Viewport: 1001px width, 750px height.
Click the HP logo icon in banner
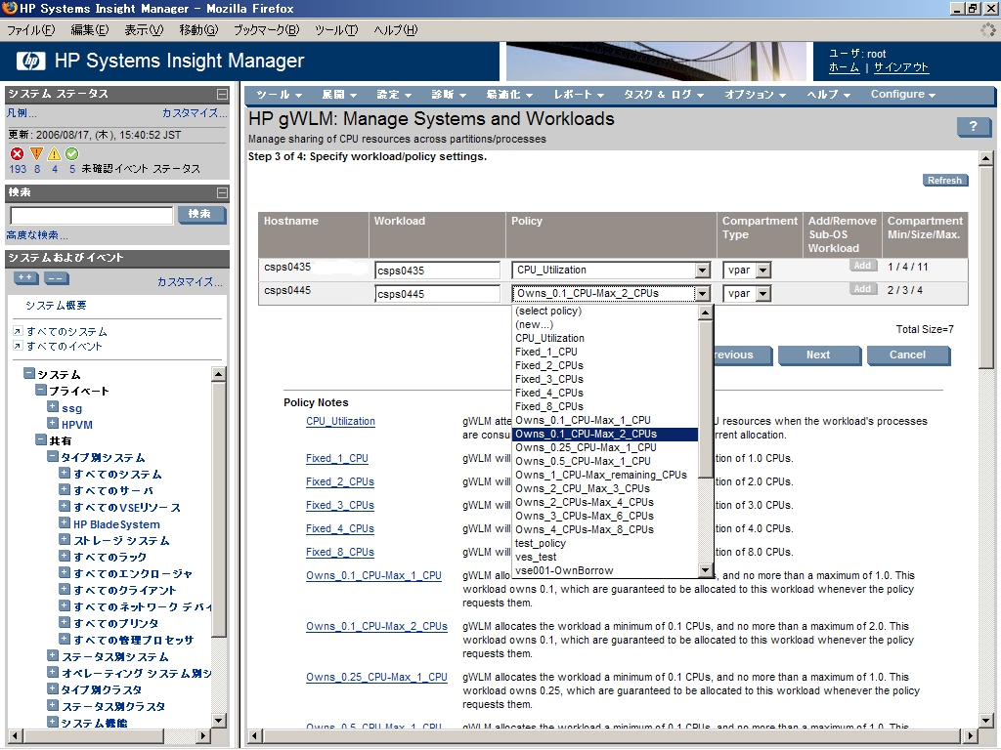31,62
